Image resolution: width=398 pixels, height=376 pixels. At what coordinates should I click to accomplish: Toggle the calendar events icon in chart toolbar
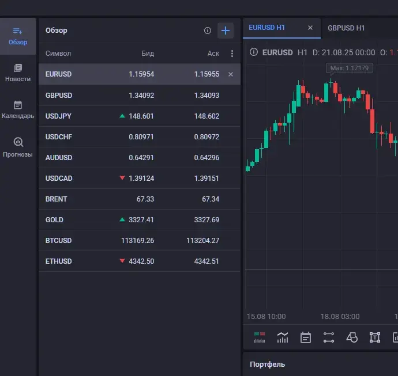click(x=306, y=337)
